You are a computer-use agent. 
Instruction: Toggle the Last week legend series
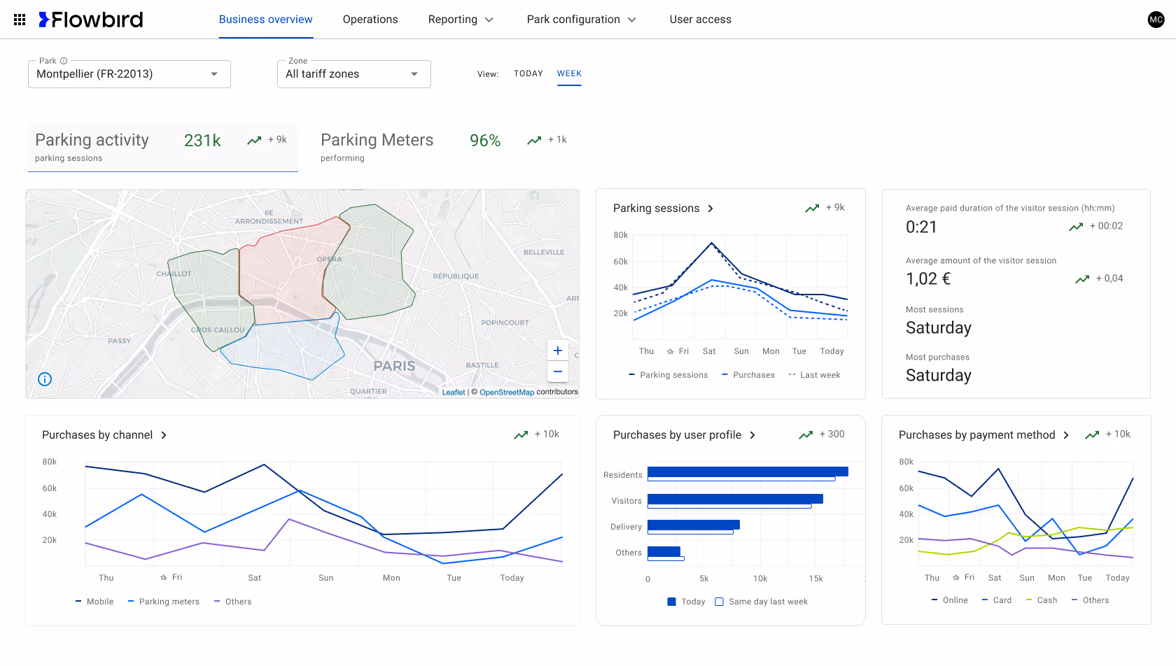pyautogui.click(x=814, y=375)
